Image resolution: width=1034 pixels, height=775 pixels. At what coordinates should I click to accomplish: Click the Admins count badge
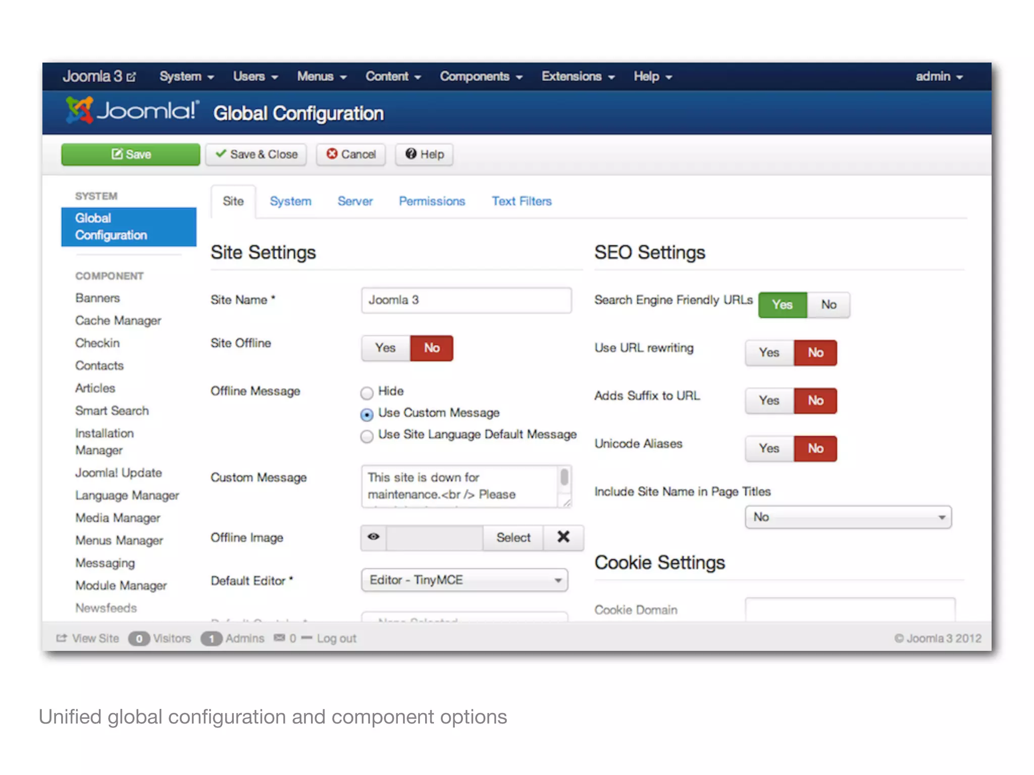click(212, 638)
